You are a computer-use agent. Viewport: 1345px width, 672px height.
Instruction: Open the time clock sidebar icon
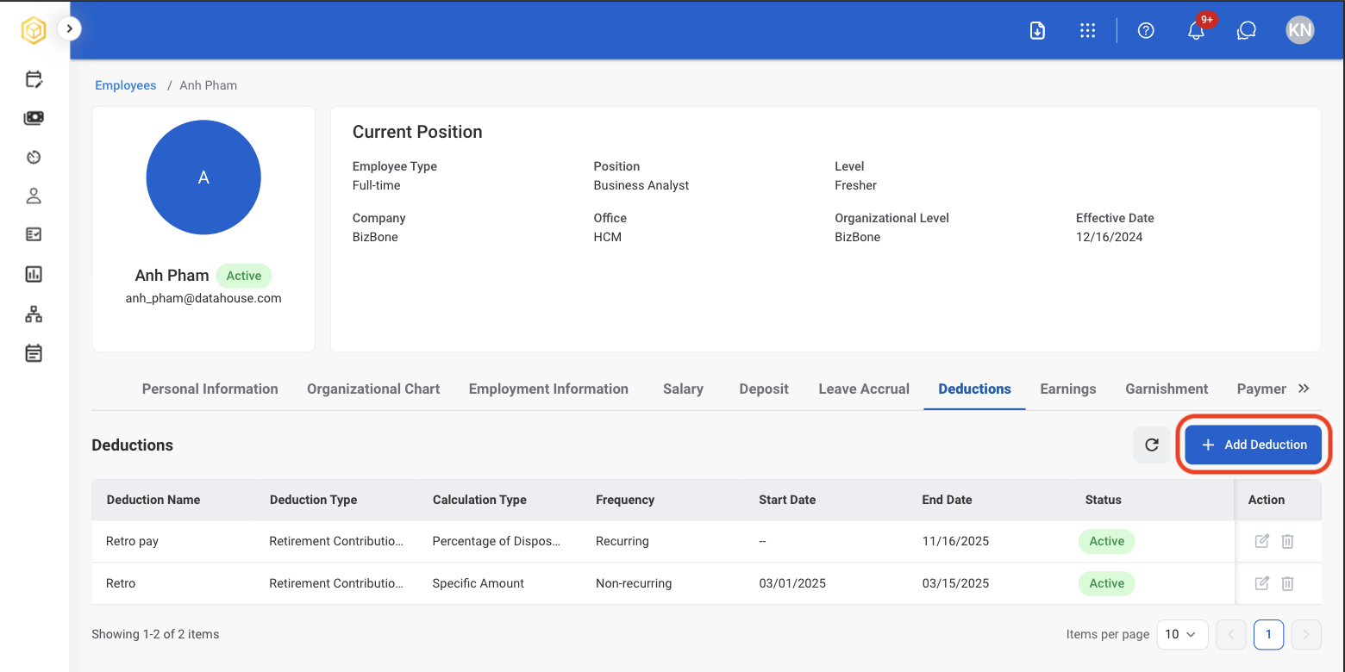click(34, 157)
